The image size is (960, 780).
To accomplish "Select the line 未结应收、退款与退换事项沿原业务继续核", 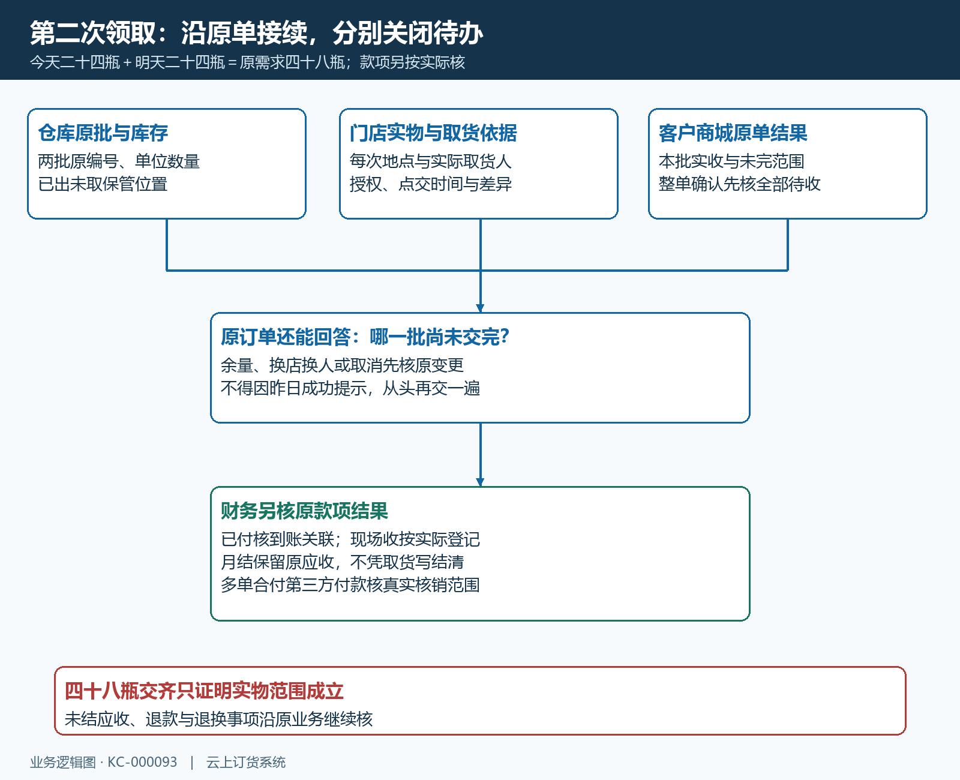I will 219,719.
